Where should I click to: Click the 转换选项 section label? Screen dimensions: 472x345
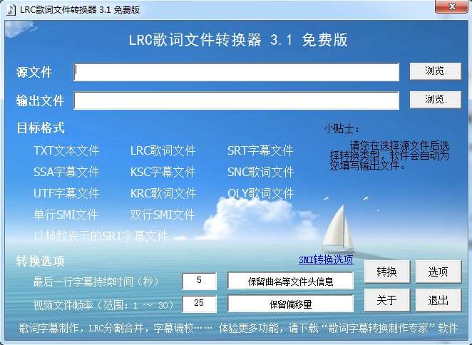tap(41, 261)
